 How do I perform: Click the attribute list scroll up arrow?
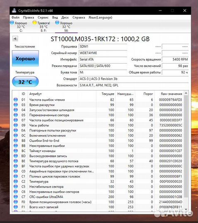(186, 93)
